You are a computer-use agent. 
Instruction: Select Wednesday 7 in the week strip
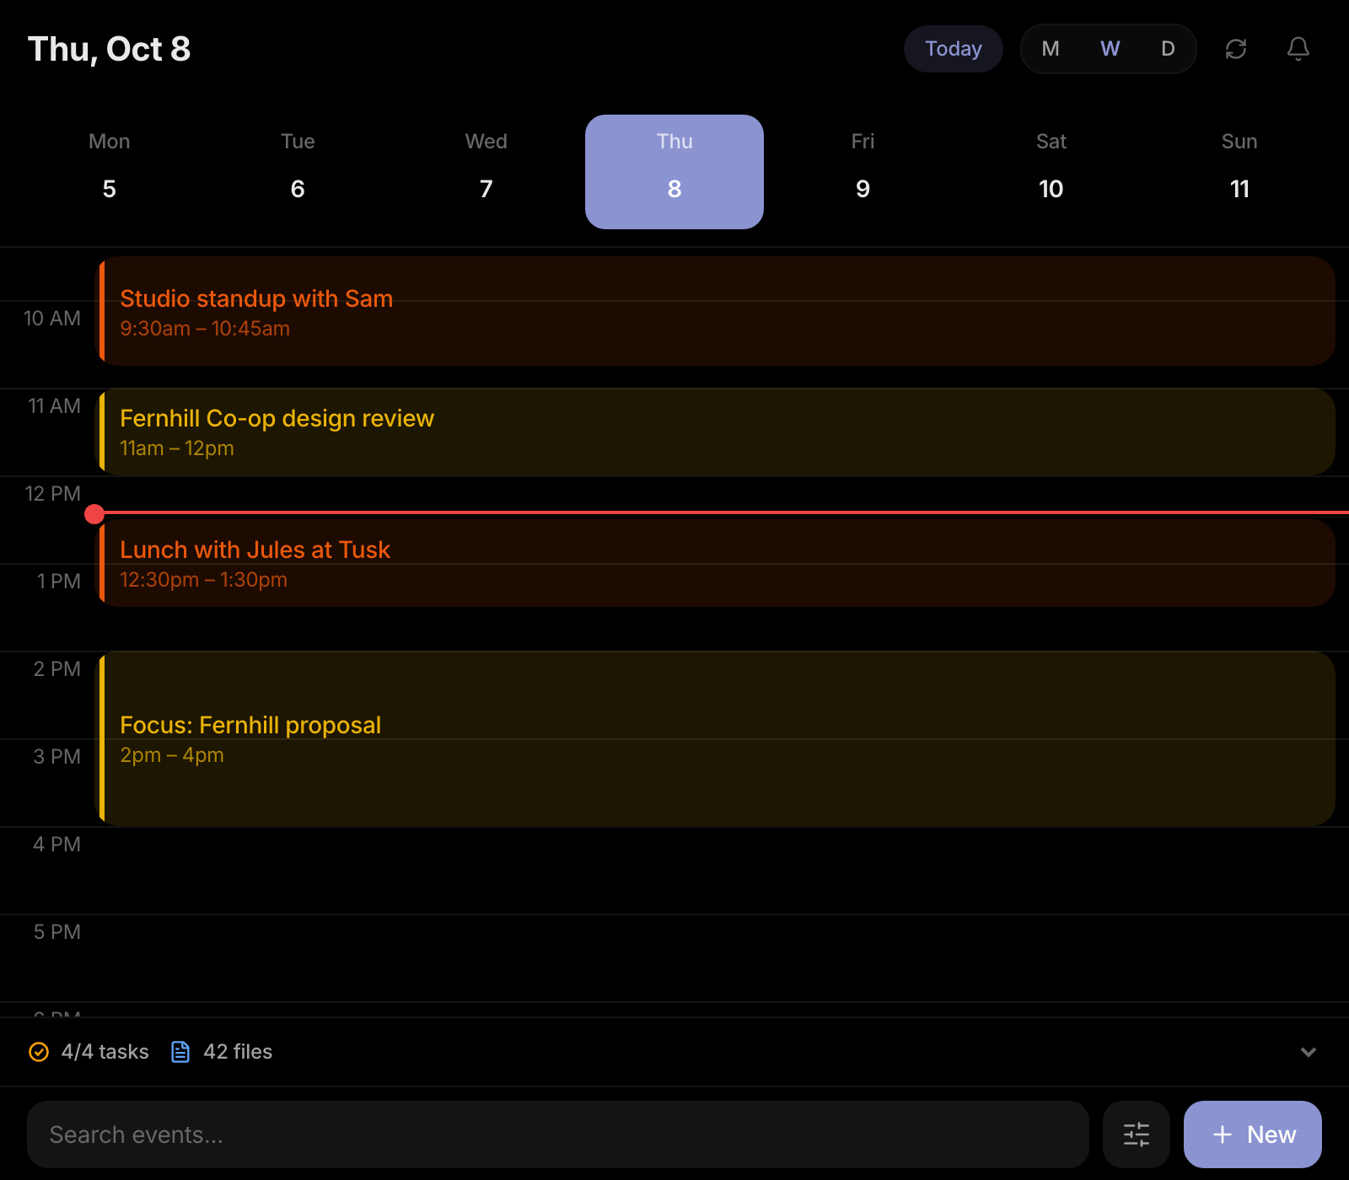click(486, 172)
